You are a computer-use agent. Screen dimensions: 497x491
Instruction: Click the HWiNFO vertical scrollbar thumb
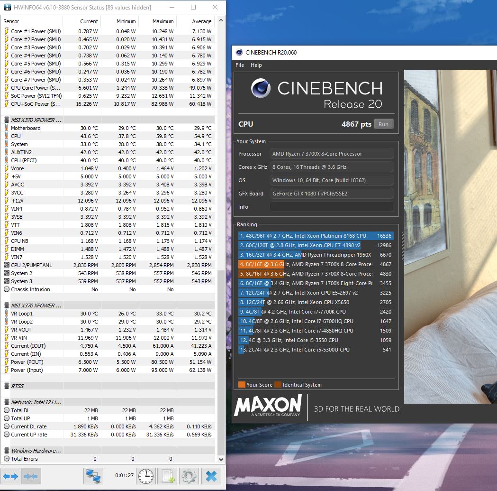[x=221, y=362]
